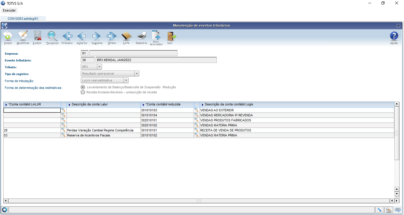The image size is (404, 215).
Task: Select reduced account cell 302010102
Action: 167,125
